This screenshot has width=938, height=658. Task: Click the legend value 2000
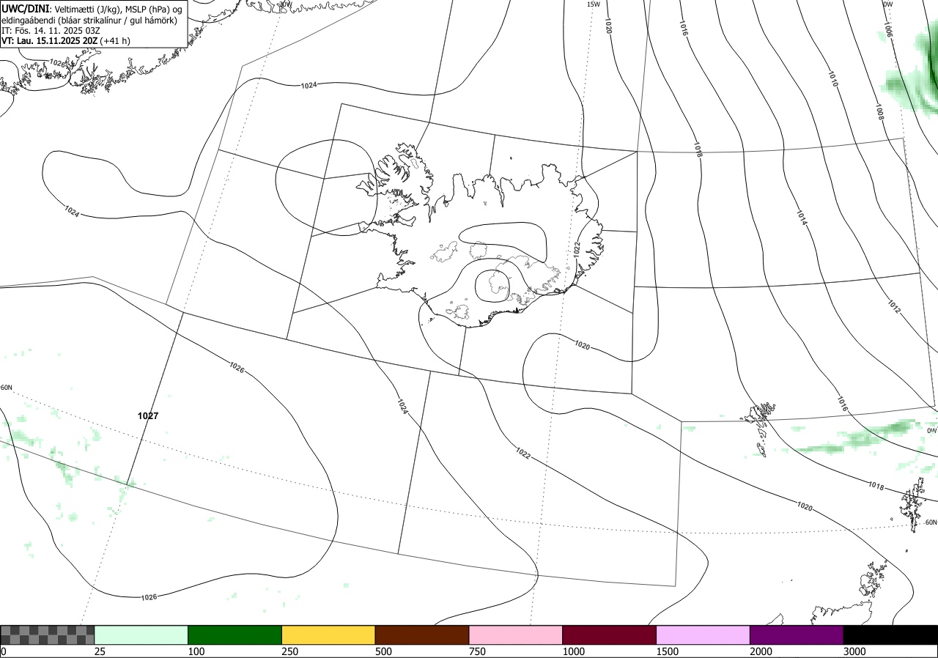point(761,651)
